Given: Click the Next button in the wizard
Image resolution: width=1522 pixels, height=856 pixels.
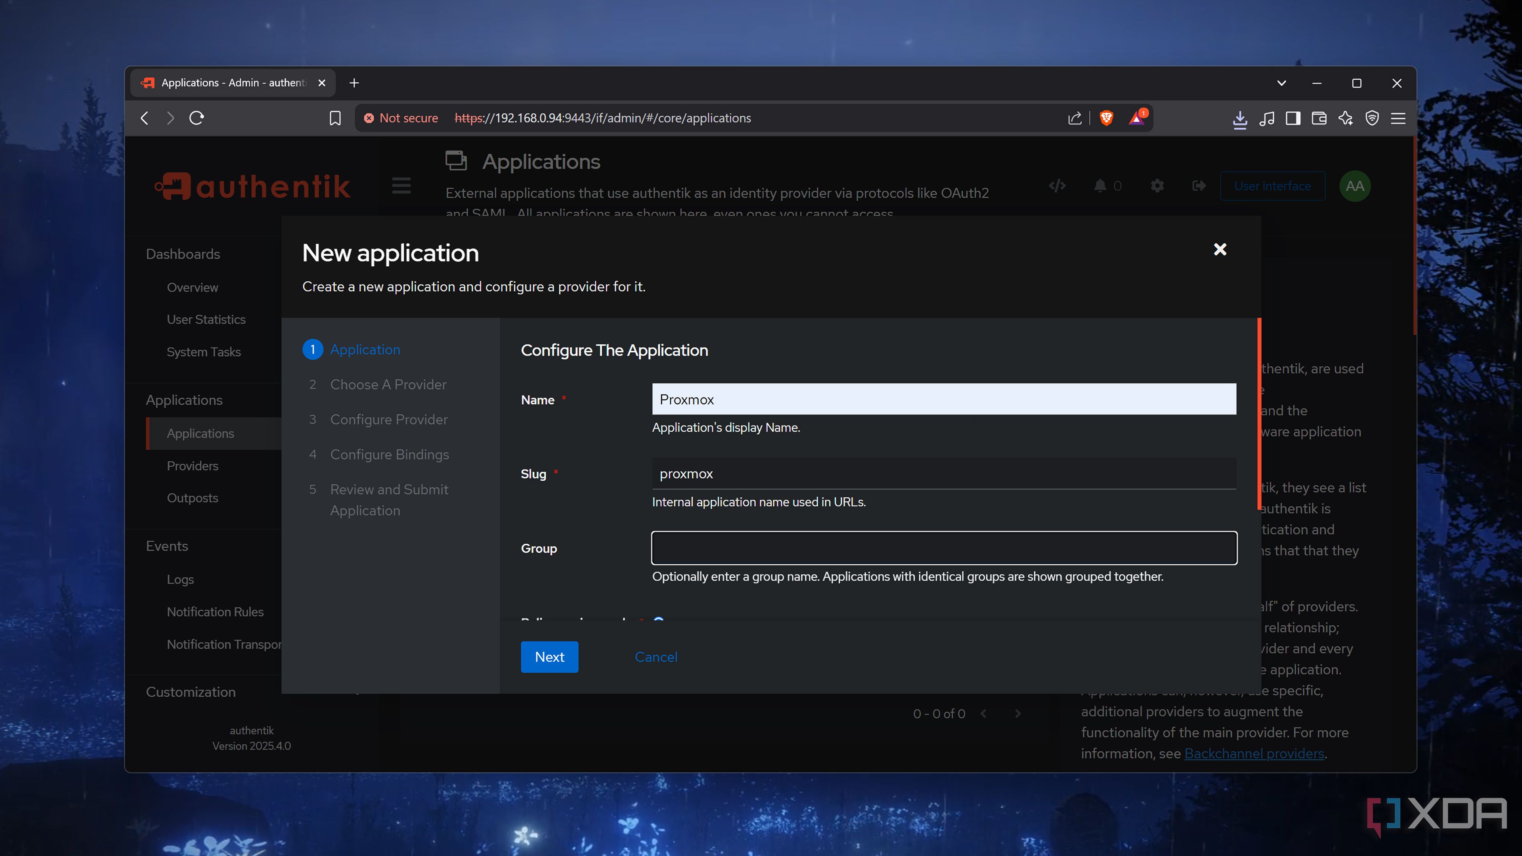Looking at the screenshot, I should [x=549, y=656].
